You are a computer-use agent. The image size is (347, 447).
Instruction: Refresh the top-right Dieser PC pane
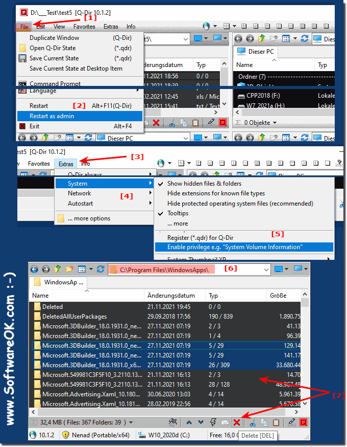[305, 39]
